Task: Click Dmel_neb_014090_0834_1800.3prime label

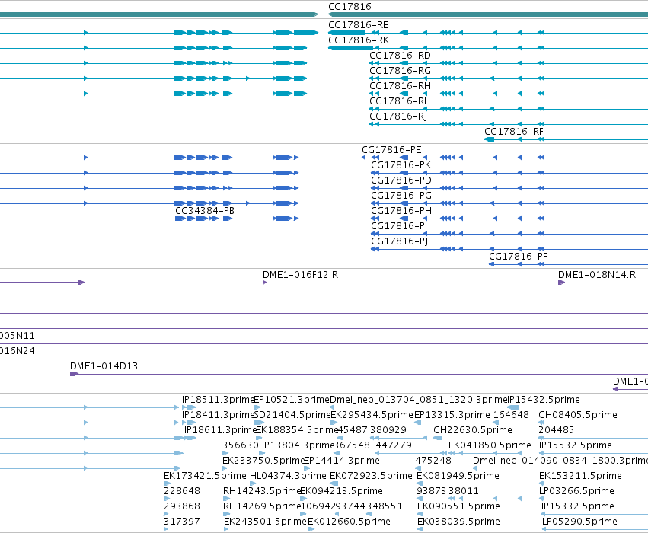Action: 560,461
